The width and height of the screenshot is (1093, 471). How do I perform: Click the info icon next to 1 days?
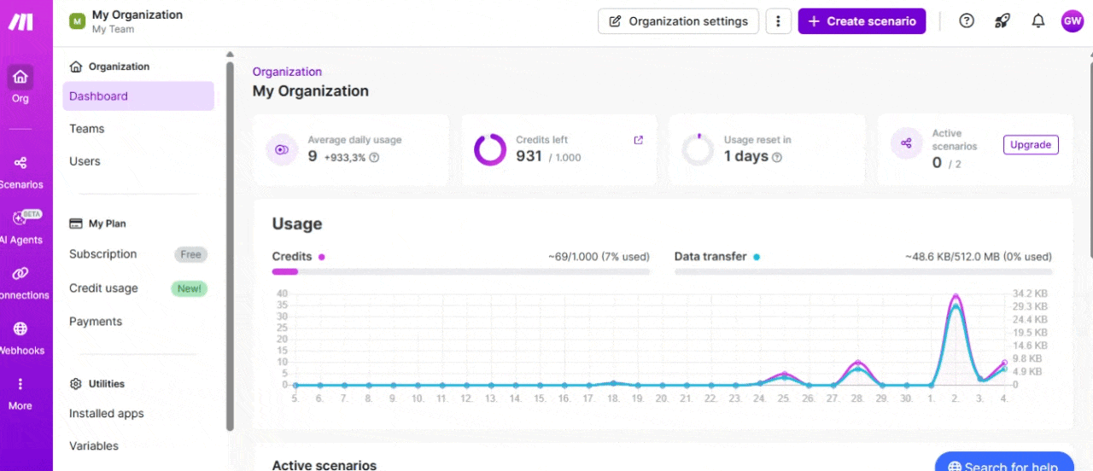coord(777,157)
